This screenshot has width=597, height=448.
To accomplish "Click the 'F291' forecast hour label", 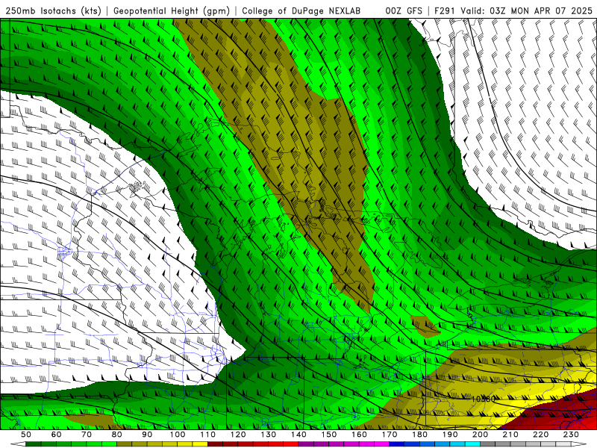I will pos(446,11).
